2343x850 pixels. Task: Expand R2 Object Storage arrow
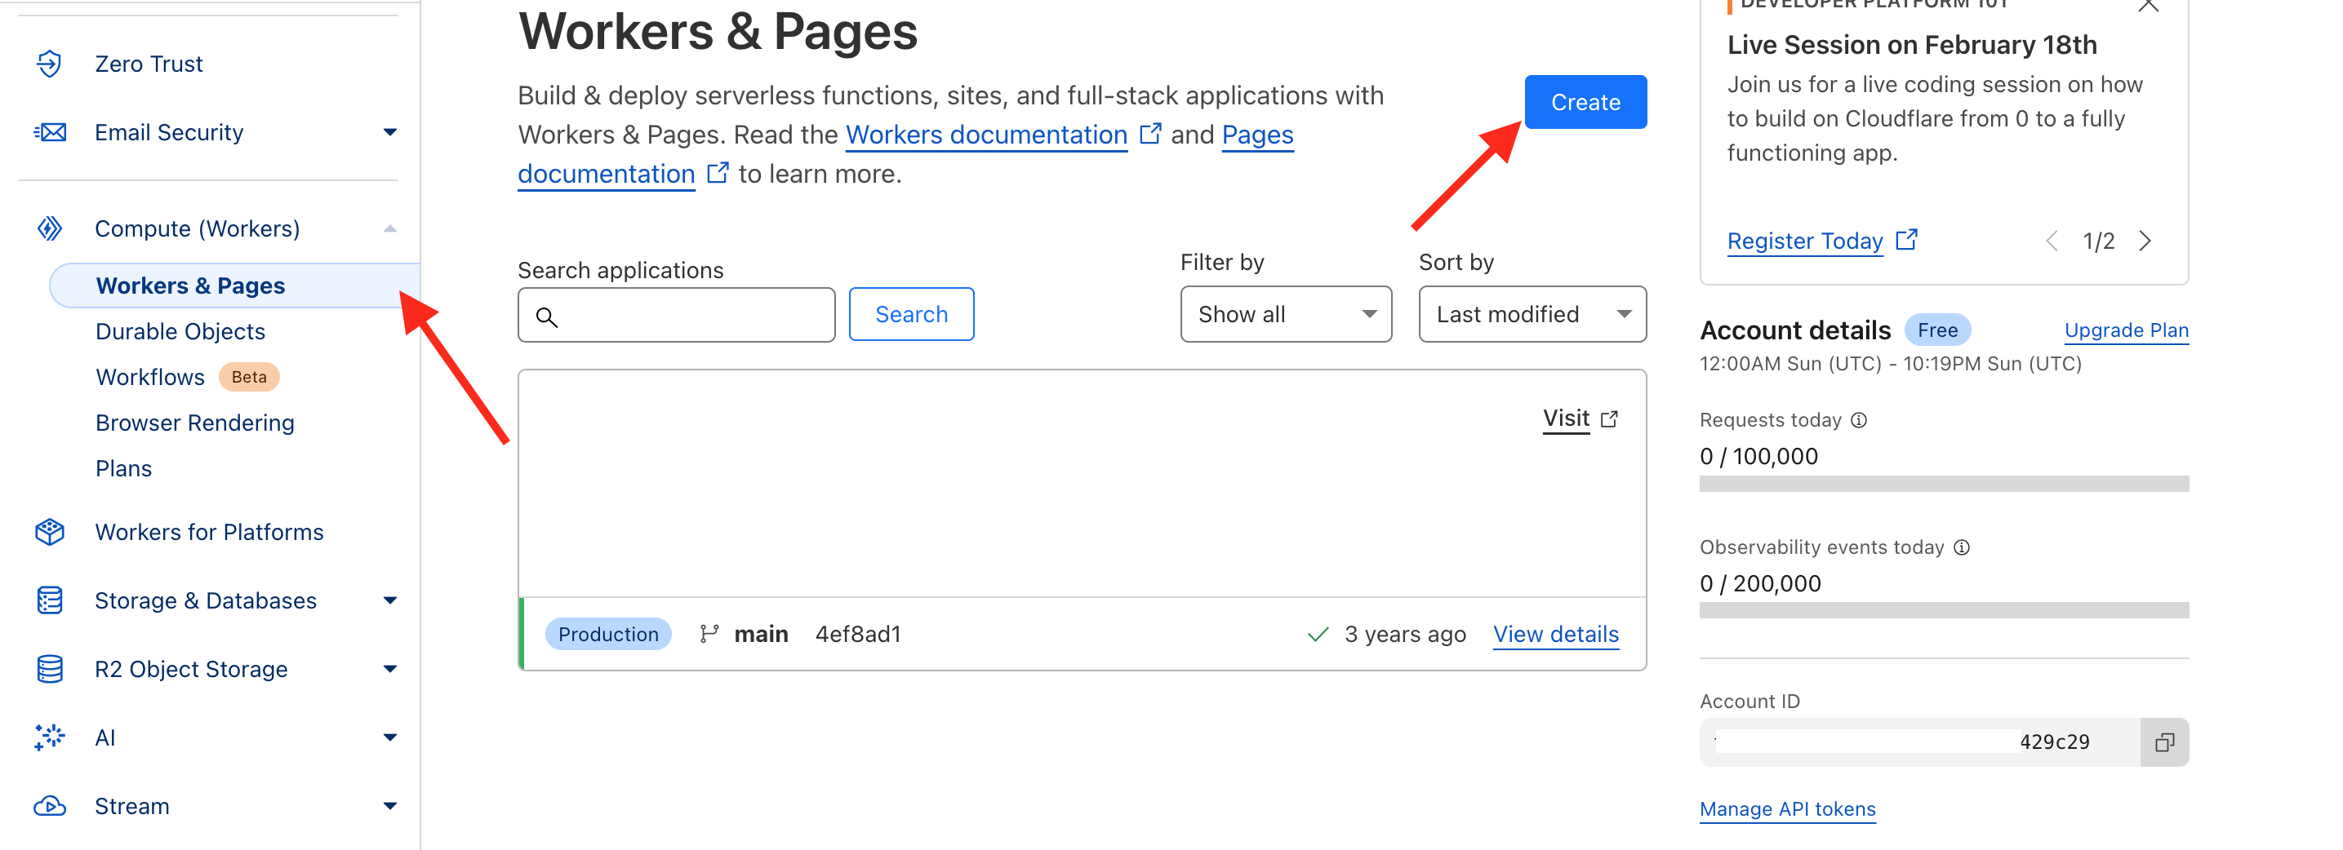[x=390, y=669]
